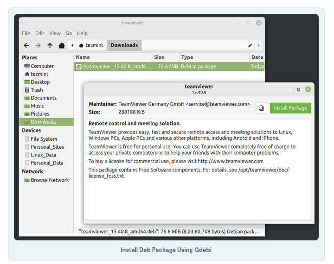Click the 288188 KiB size value

(131, 112)
